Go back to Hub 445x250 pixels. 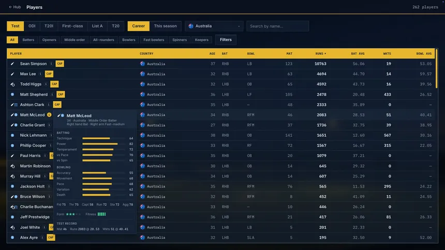tap(15, 7)
